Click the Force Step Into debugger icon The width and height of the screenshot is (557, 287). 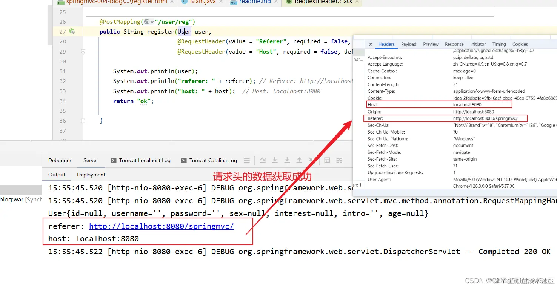click(x=287, y=160)
